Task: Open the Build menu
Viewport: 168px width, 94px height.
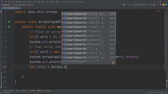Action: click(35, 2)
